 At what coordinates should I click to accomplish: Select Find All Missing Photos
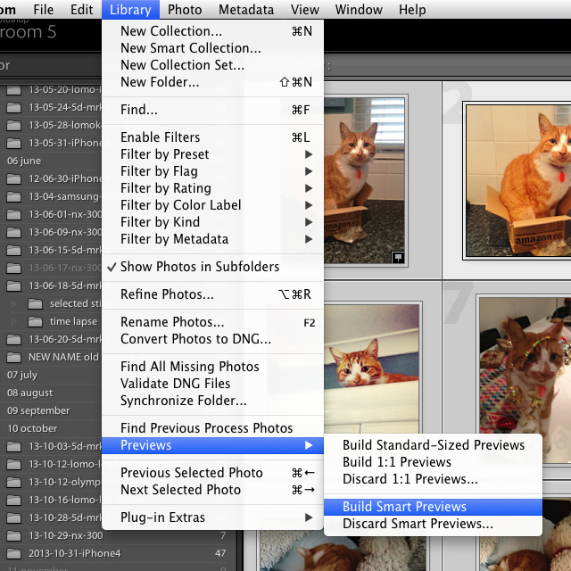tap(212, 367)
